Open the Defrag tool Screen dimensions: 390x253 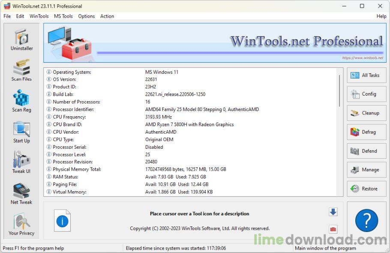[366, 132]
